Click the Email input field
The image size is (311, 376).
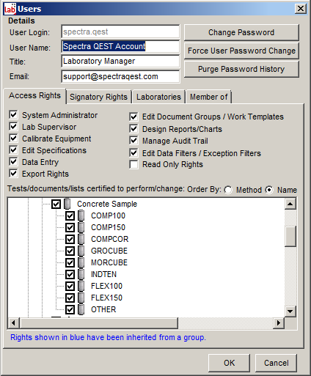point(120,76)
